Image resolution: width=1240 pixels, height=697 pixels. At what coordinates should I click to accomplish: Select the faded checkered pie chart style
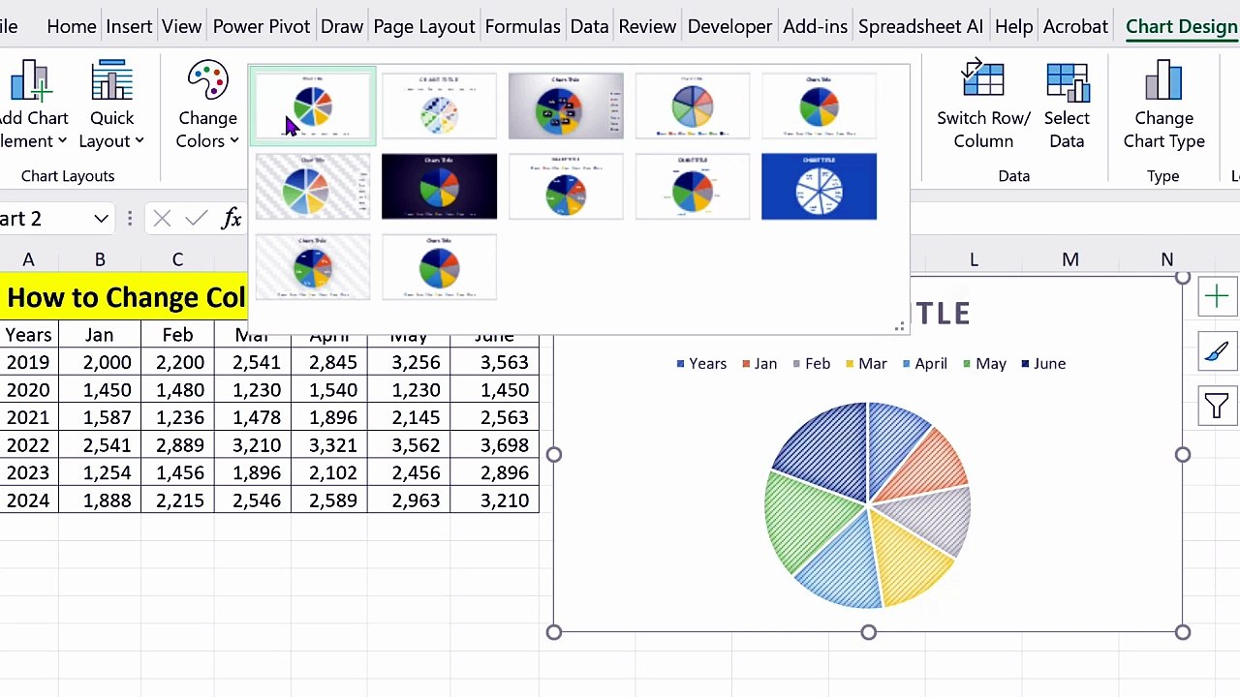[439, 106]
